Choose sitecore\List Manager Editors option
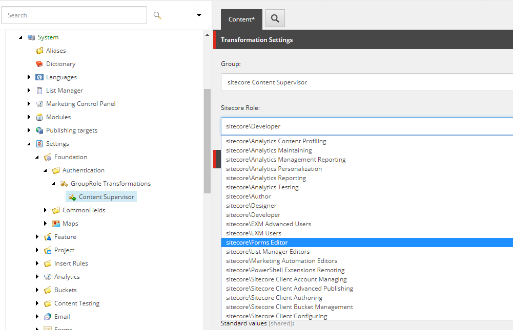 click(367, 252)
